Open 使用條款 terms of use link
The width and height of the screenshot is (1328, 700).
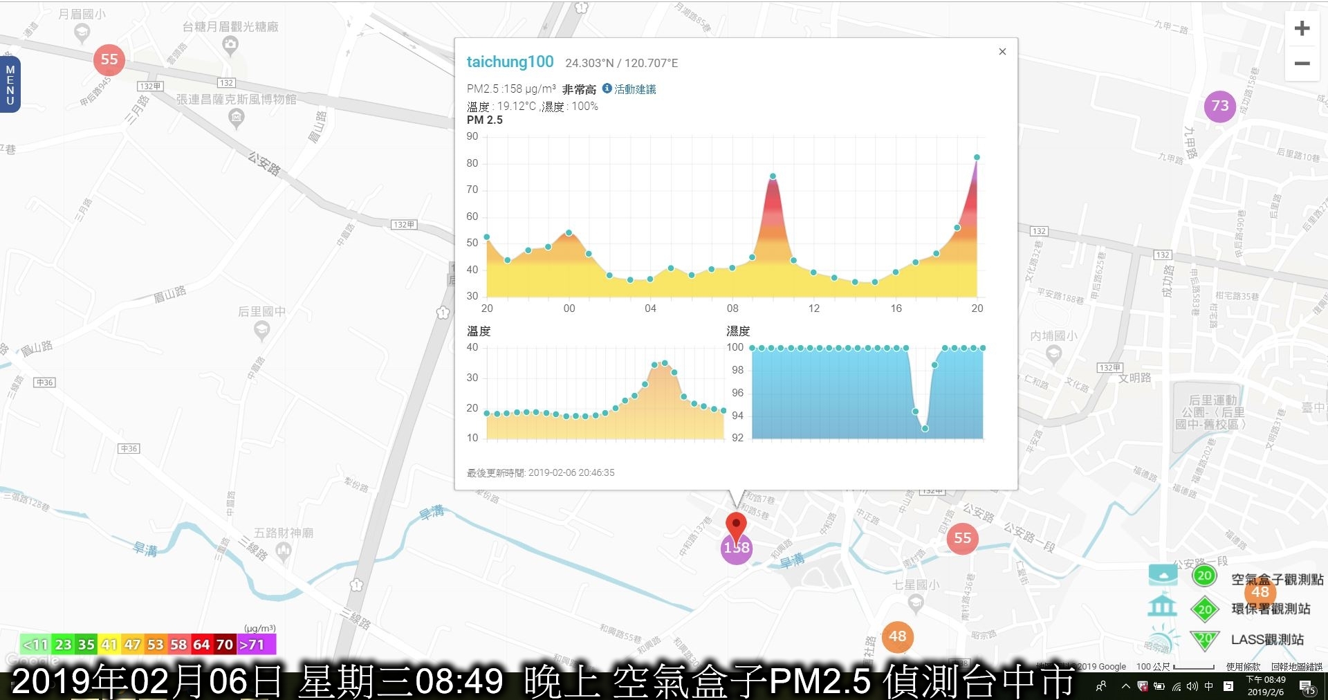pyautogui.click(x=1243, y=667)
